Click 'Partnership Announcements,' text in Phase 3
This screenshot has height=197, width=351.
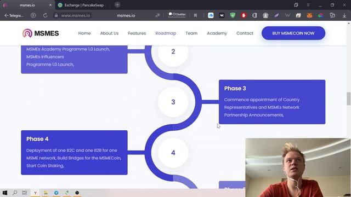point(254,115)
